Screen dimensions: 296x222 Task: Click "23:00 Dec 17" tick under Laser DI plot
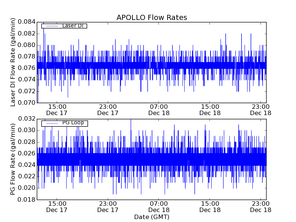pyautogui.click(x=108, y=110)
